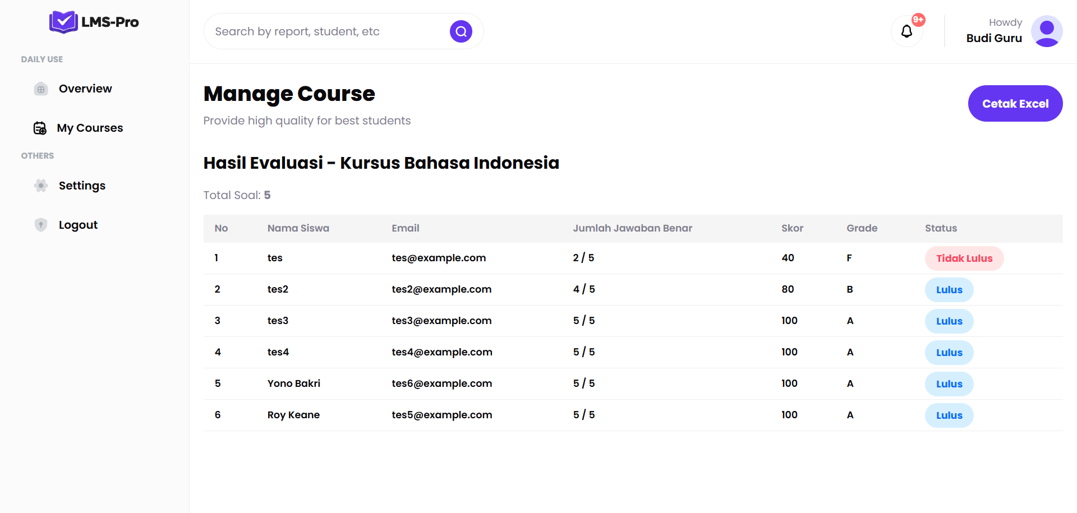Click the grade B cell
This screenshot has height=513, width=1077.
pos(850,289)
